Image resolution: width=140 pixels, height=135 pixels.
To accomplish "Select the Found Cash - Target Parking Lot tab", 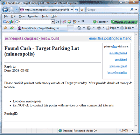I will [42, 28].
